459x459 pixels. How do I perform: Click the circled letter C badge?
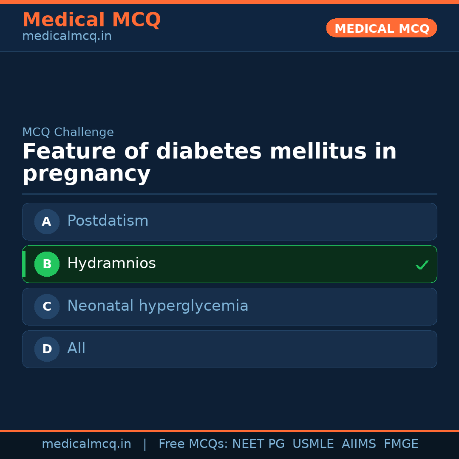pos(47,306)
